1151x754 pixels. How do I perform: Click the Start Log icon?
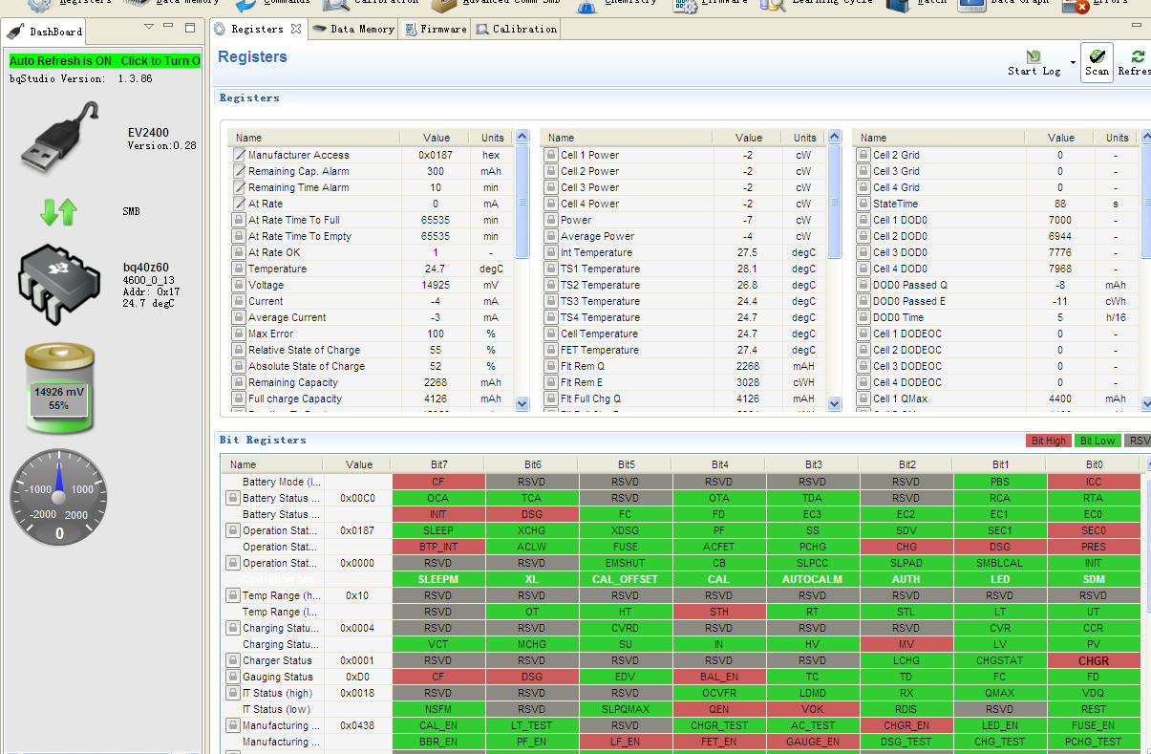click(1034, 57)
